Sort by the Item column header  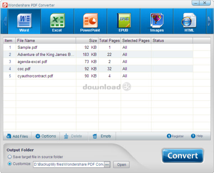pos(9,41)
